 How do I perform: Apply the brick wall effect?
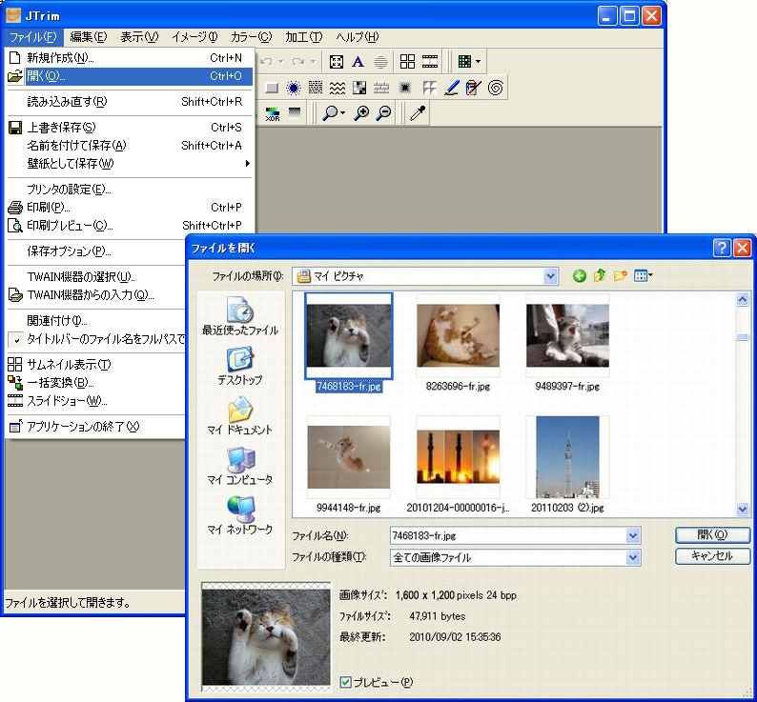tap(381, 88)
